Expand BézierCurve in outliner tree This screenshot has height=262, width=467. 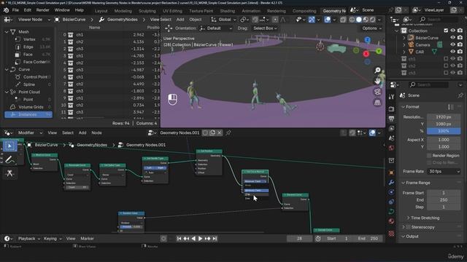point(404,38)
